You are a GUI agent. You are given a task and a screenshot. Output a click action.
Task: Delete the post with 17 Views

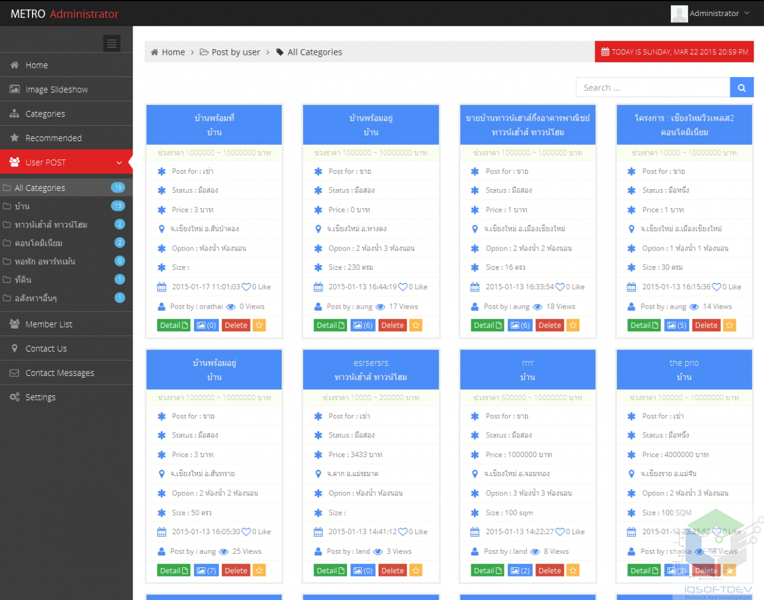(393, 325)
